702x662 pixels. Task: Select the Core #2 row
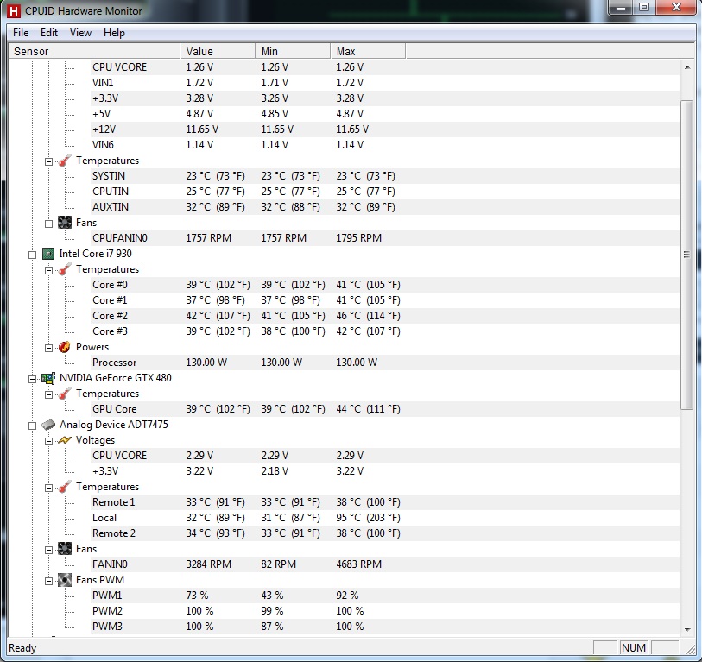(x=385, y=316)
